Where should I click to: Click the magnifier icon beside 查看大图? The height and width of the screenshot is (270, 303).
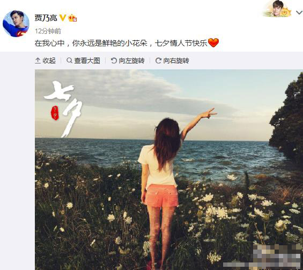[x=69, y=60]
